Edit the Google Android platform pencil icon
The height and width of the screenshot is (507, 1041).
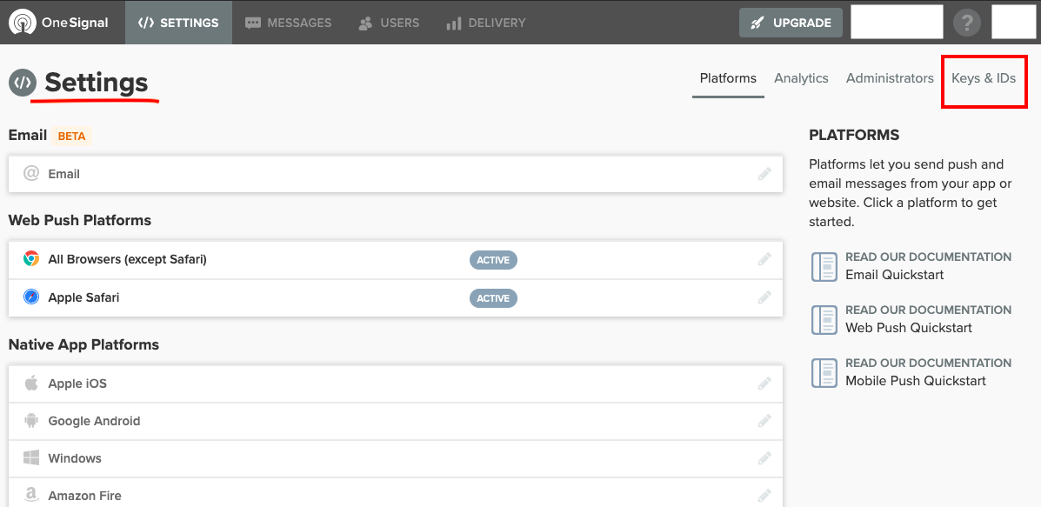tap(764, 421)
